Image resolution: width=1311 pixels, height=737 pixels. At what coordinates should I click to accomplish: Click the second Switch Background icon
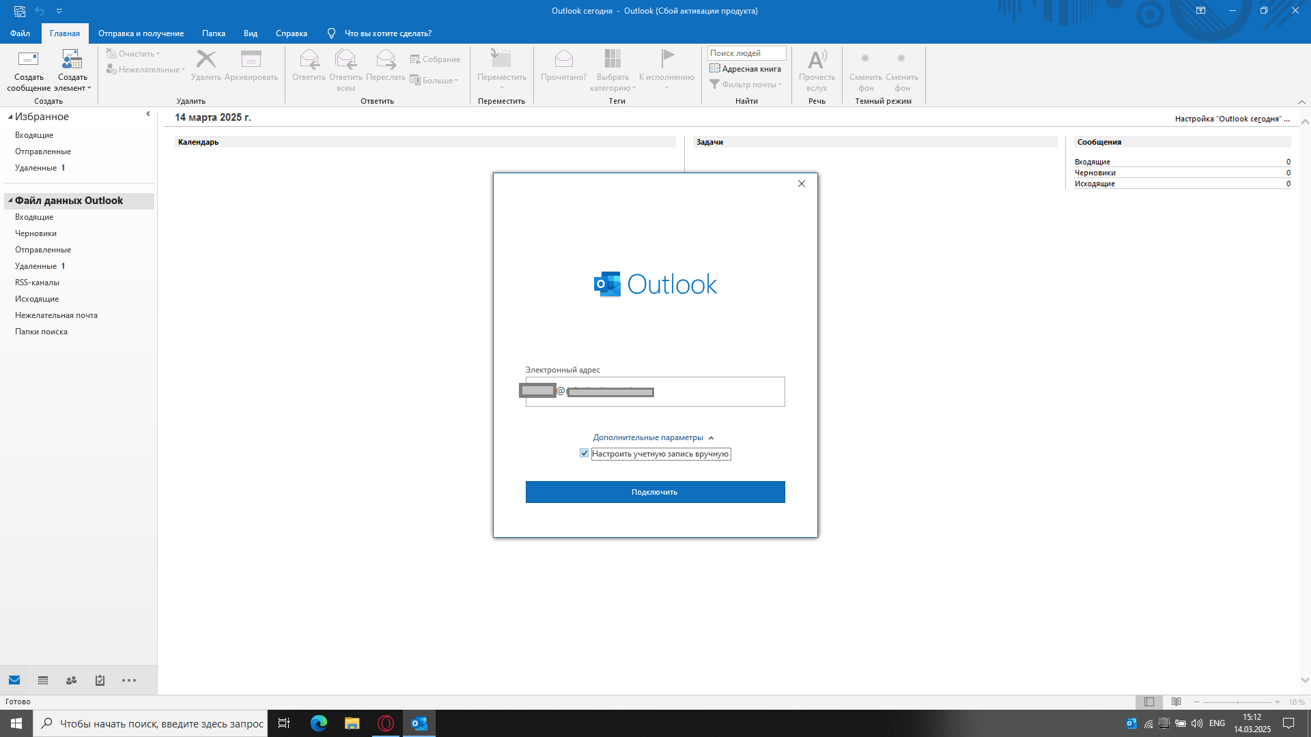tap(901, 59)
